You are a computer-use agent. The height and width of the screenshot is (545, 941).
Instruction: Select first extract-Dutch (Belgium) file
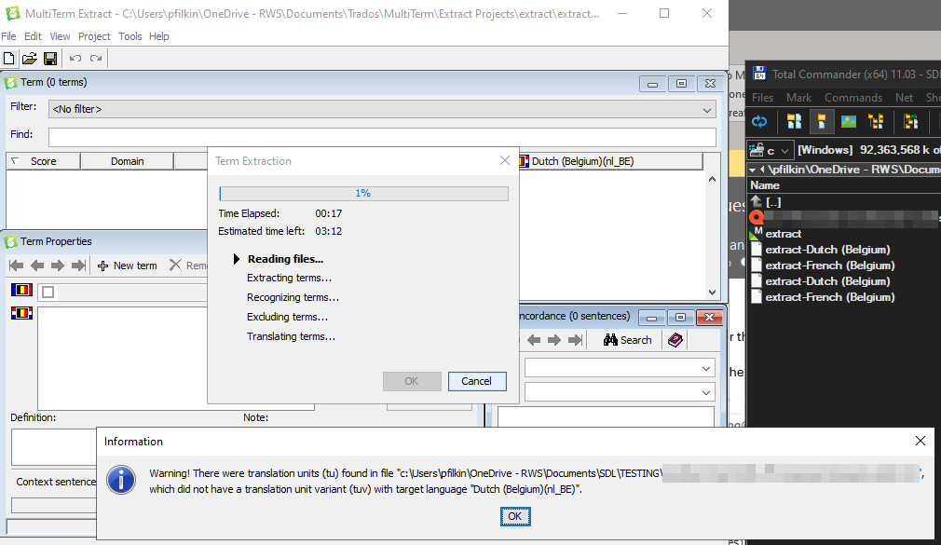coord(827,250)
